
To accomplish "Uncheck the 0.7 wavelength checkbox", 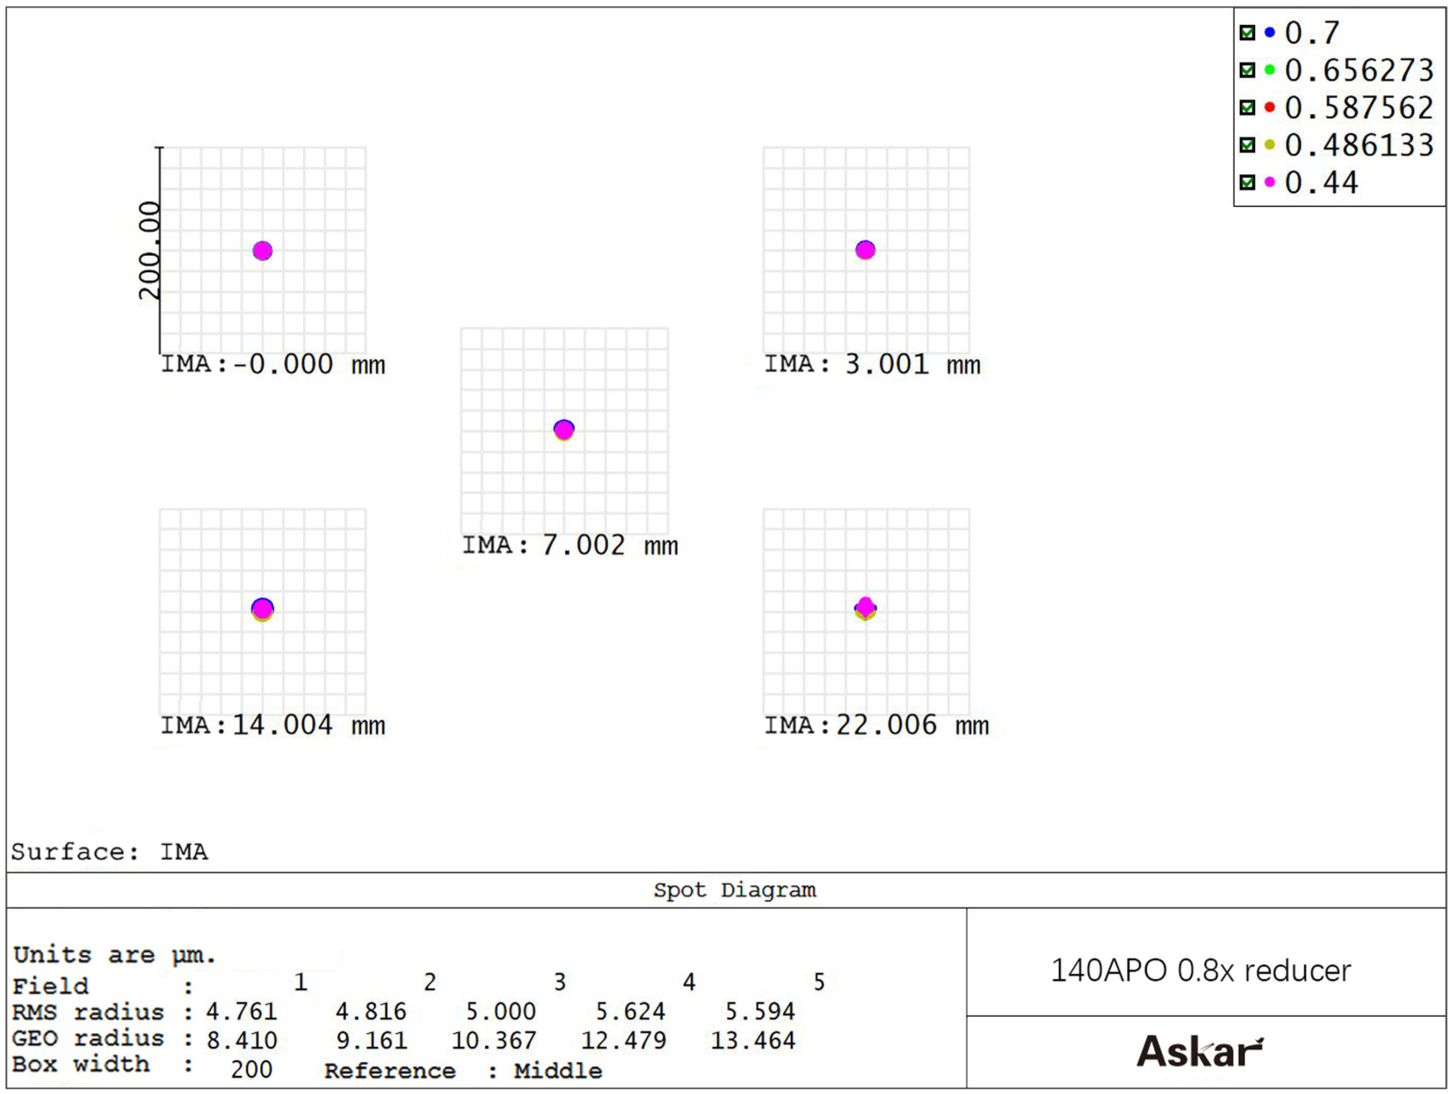I will 1248,33.
